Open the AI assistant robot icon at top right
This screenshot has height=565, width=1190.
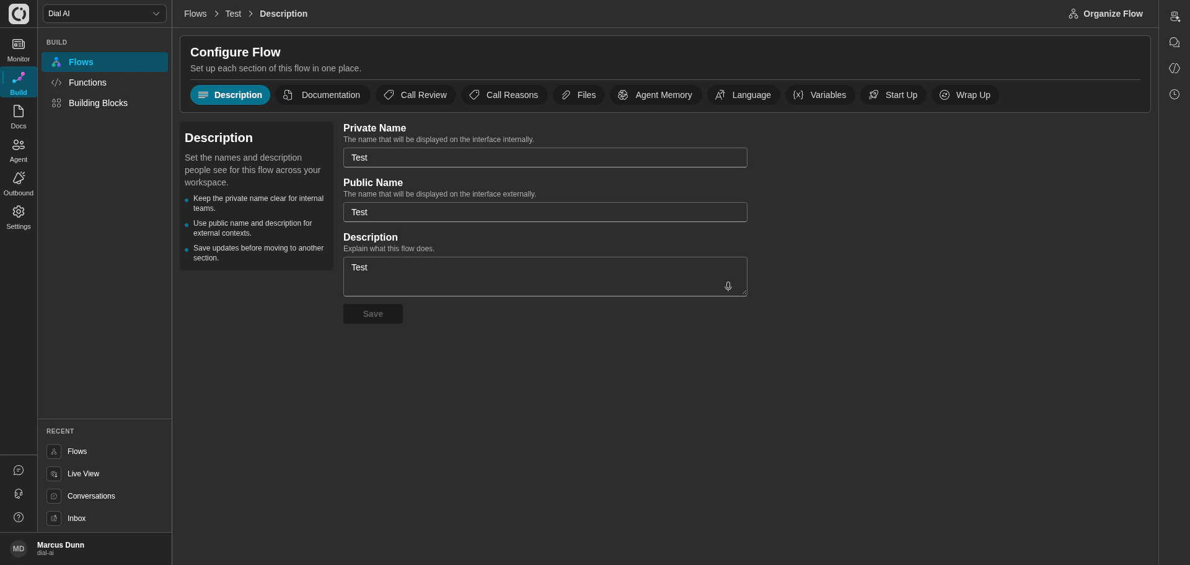(x=1175, y=16)
